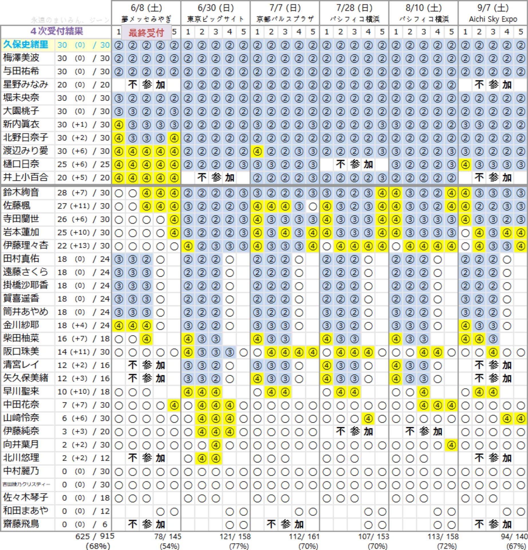
Task: Click the name 中村麗乃
Action: [x=21, y=471]
